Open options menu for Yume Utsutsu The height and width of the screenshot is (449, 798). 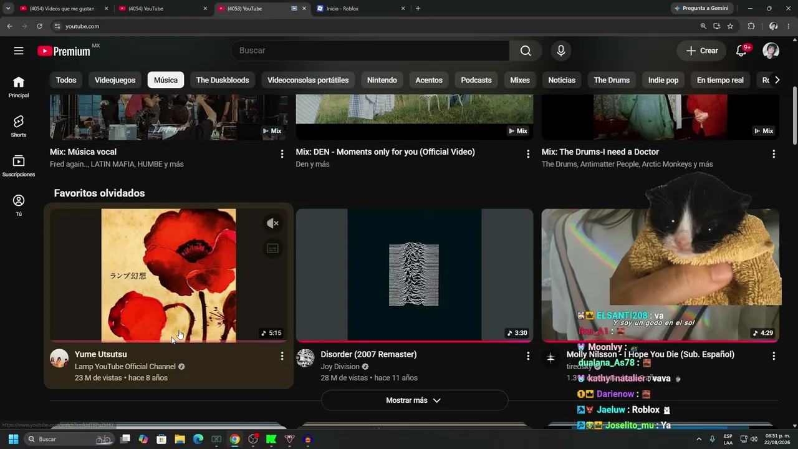coord(282,356)
